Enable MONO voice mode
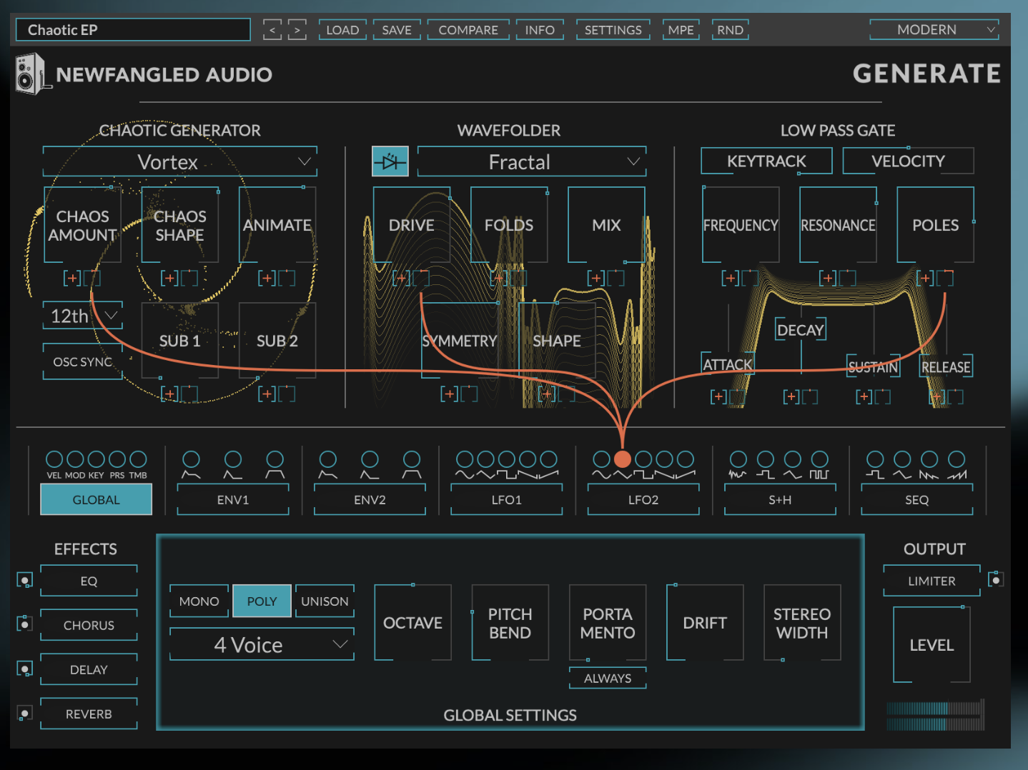This screenshot has width=1028, height=770. [199, 601]
